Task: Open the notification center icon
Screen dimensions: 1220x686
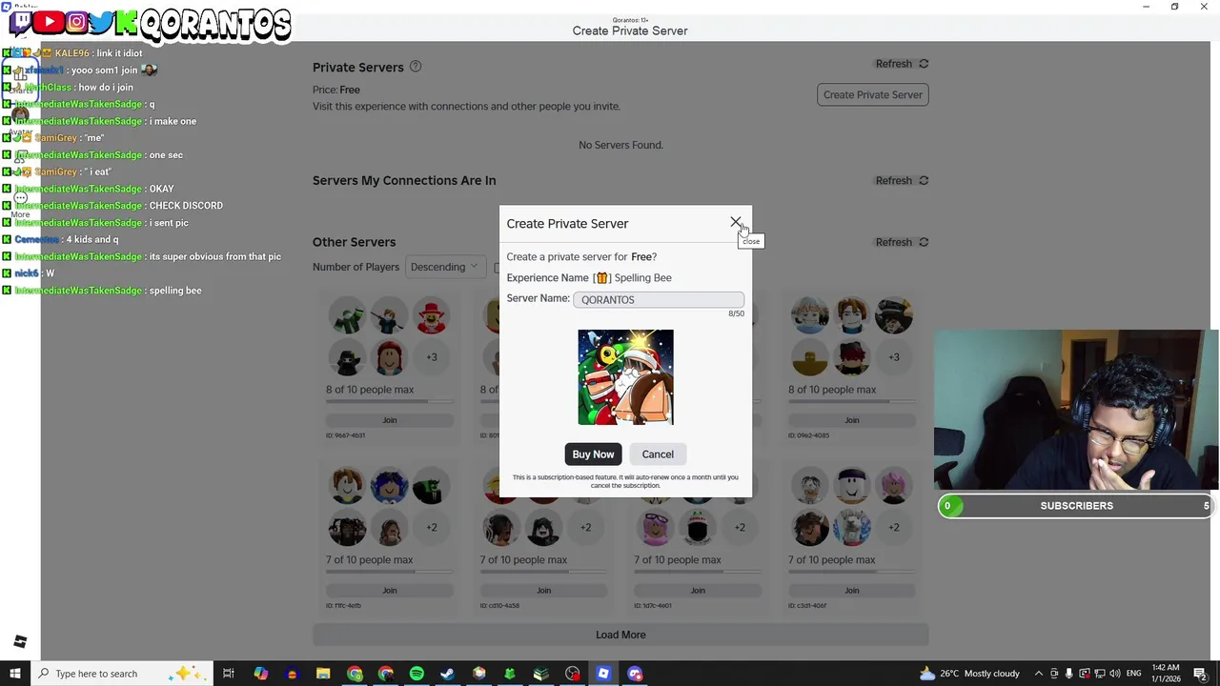Action: click(x=1200, y=674)
